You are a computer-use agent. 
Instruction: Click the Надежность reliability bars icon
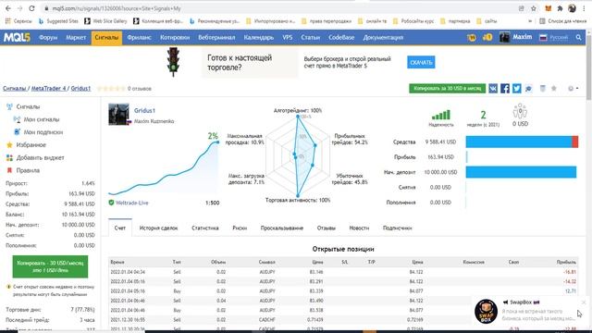tap(441, 115)
